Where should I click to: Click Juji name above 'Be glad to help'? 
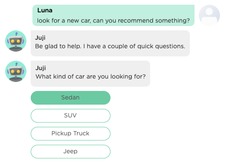coord(40,38)
